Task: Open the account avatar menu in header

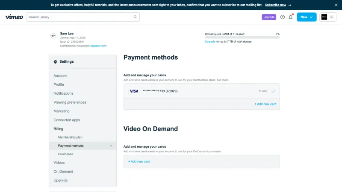Action: pos(327,17)
